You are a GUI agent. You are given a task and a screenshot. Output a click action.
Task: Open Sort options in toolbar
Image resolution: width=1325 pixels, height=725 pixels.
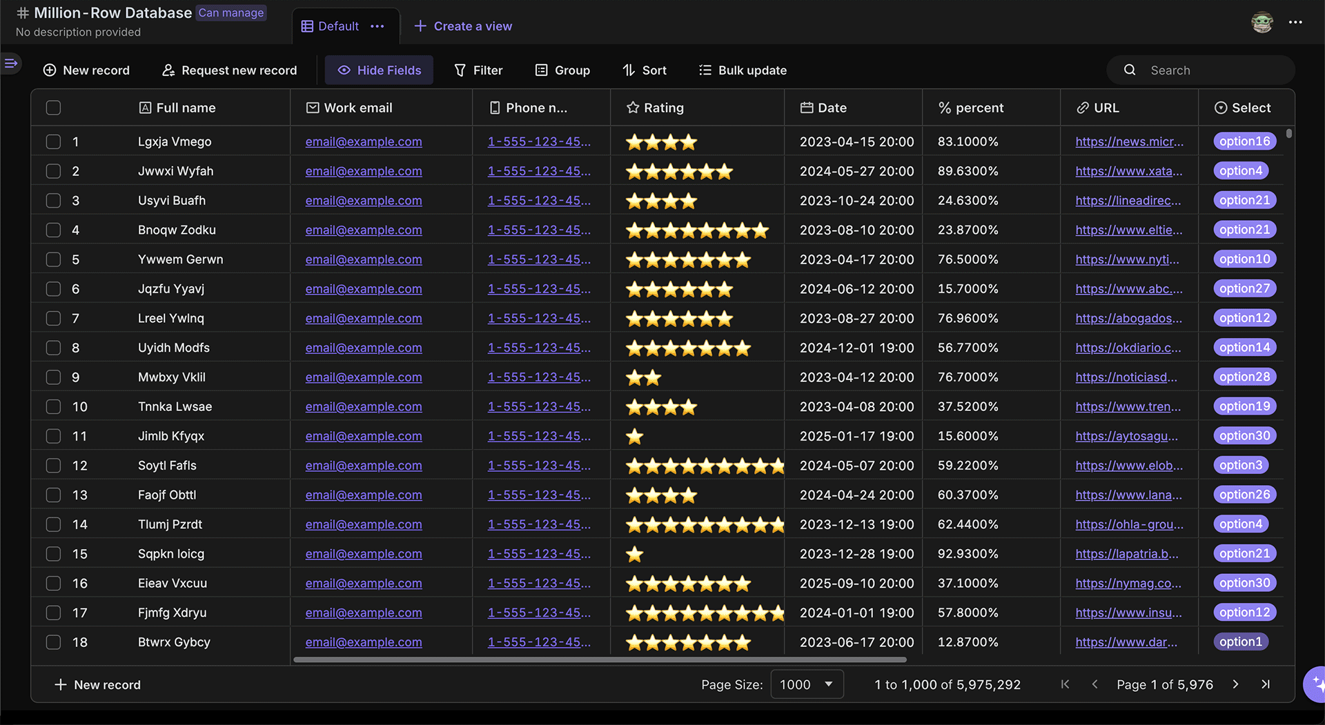click(645, 70)
